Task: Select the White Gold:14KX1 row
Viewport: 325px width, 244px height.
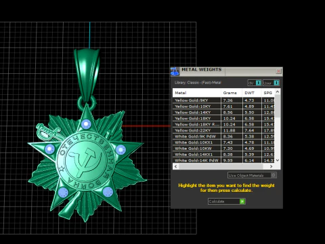Action: [x=224, y=155]
